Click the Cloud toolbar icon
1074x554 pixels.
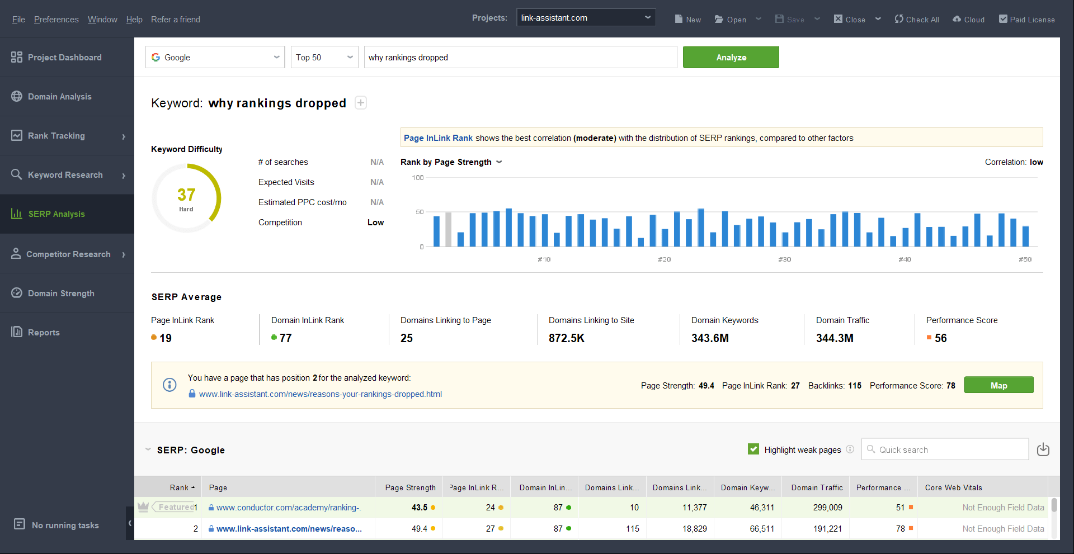tap(957, 19)
